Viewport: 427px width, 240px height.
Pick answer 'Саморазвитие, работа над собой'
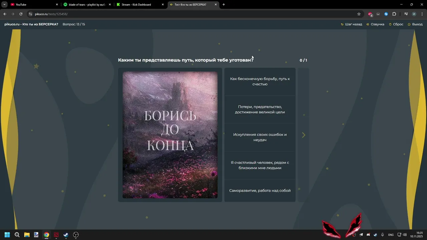260,191
